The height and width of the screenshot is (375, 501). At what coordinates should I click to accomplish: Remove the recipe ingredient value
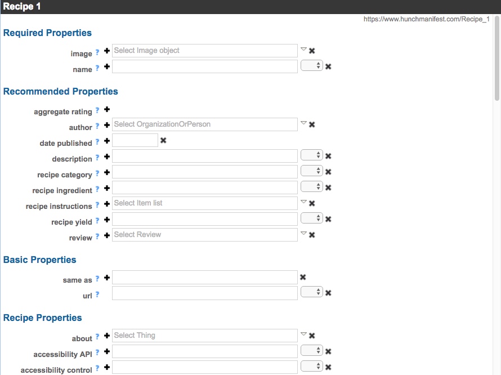pyautogui.click(x=328, y=187)
